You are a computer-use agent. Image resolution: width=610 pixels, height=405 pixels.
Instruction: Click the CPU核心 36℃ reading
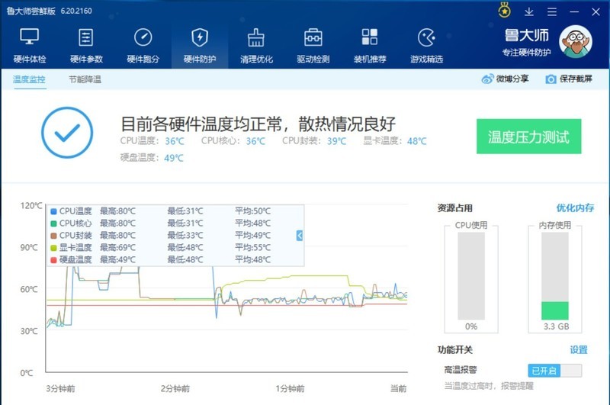point(255,141)
